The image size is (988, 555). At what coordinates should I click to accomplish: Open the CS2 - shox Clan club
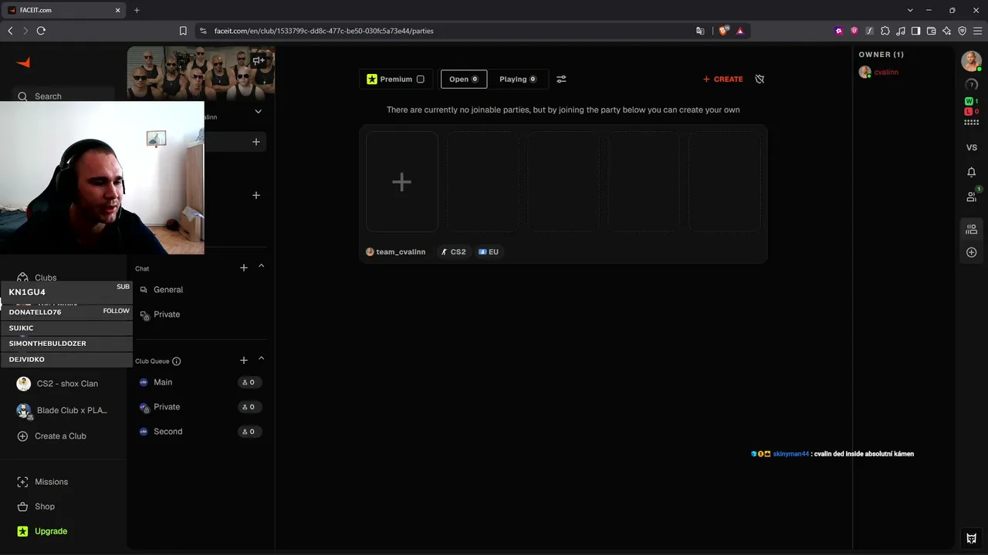click(58, 384)
